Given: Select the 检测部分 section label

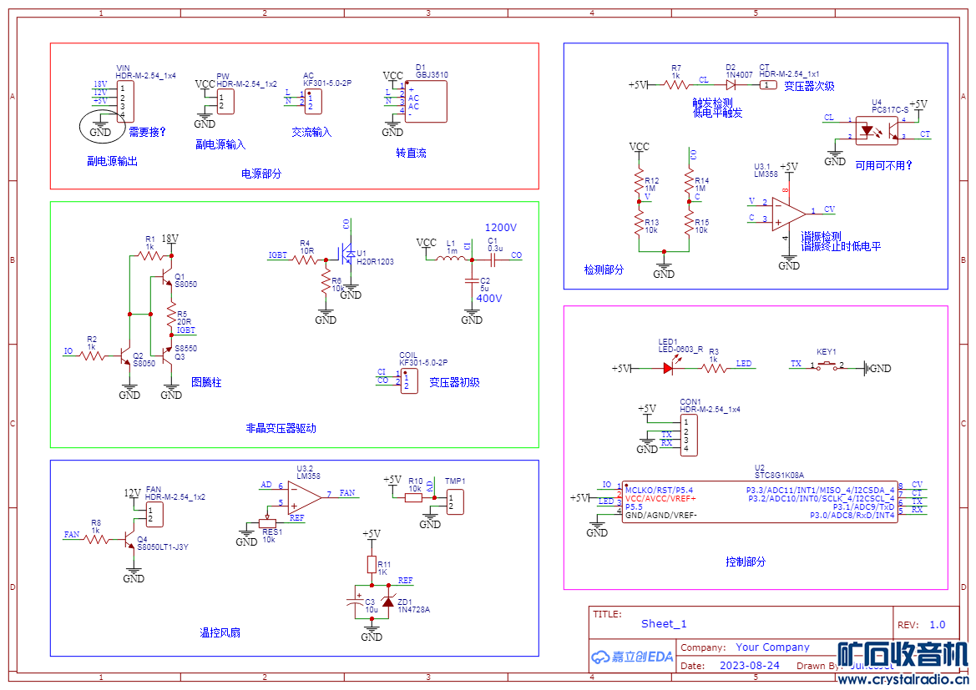Looking at the screenshot, I should 604,269.
